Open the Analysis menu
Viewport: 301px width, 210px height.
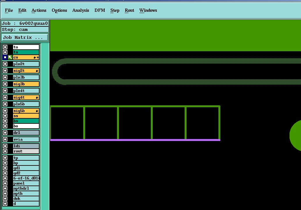coord(81,10)
